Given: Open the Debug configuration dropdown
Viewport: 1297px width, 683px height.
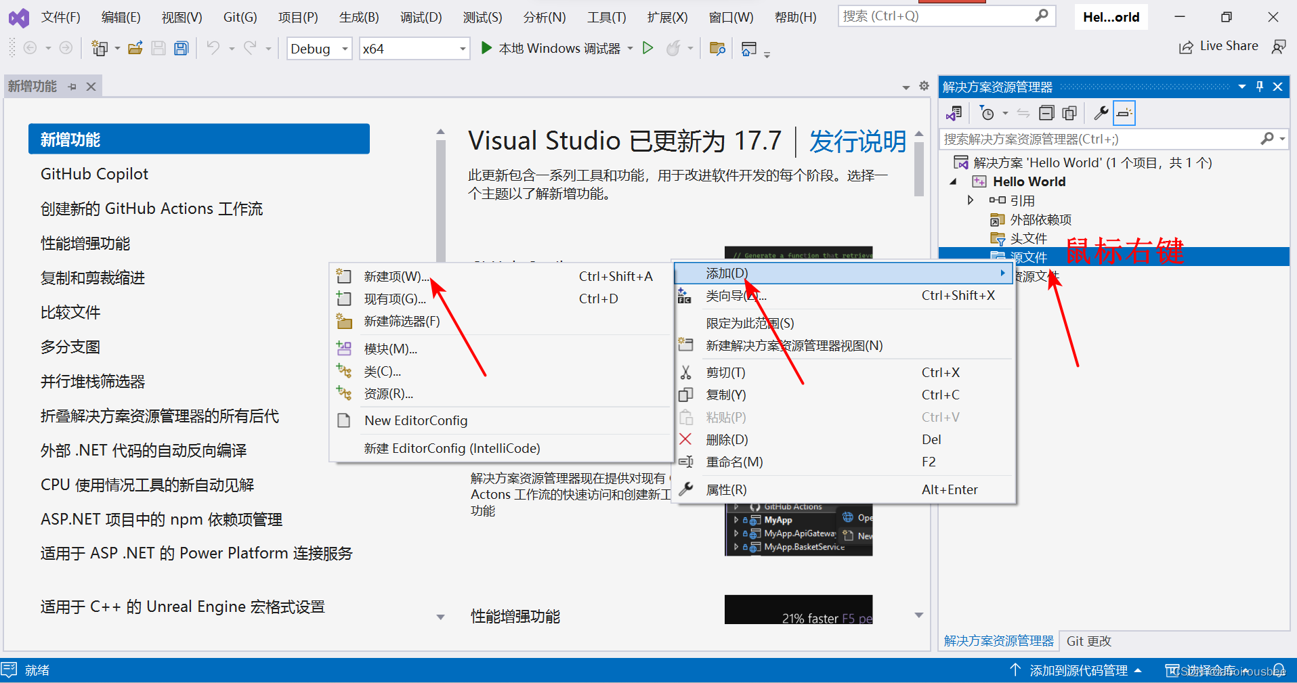Looking at the screenshot, I should click(319, 49).
